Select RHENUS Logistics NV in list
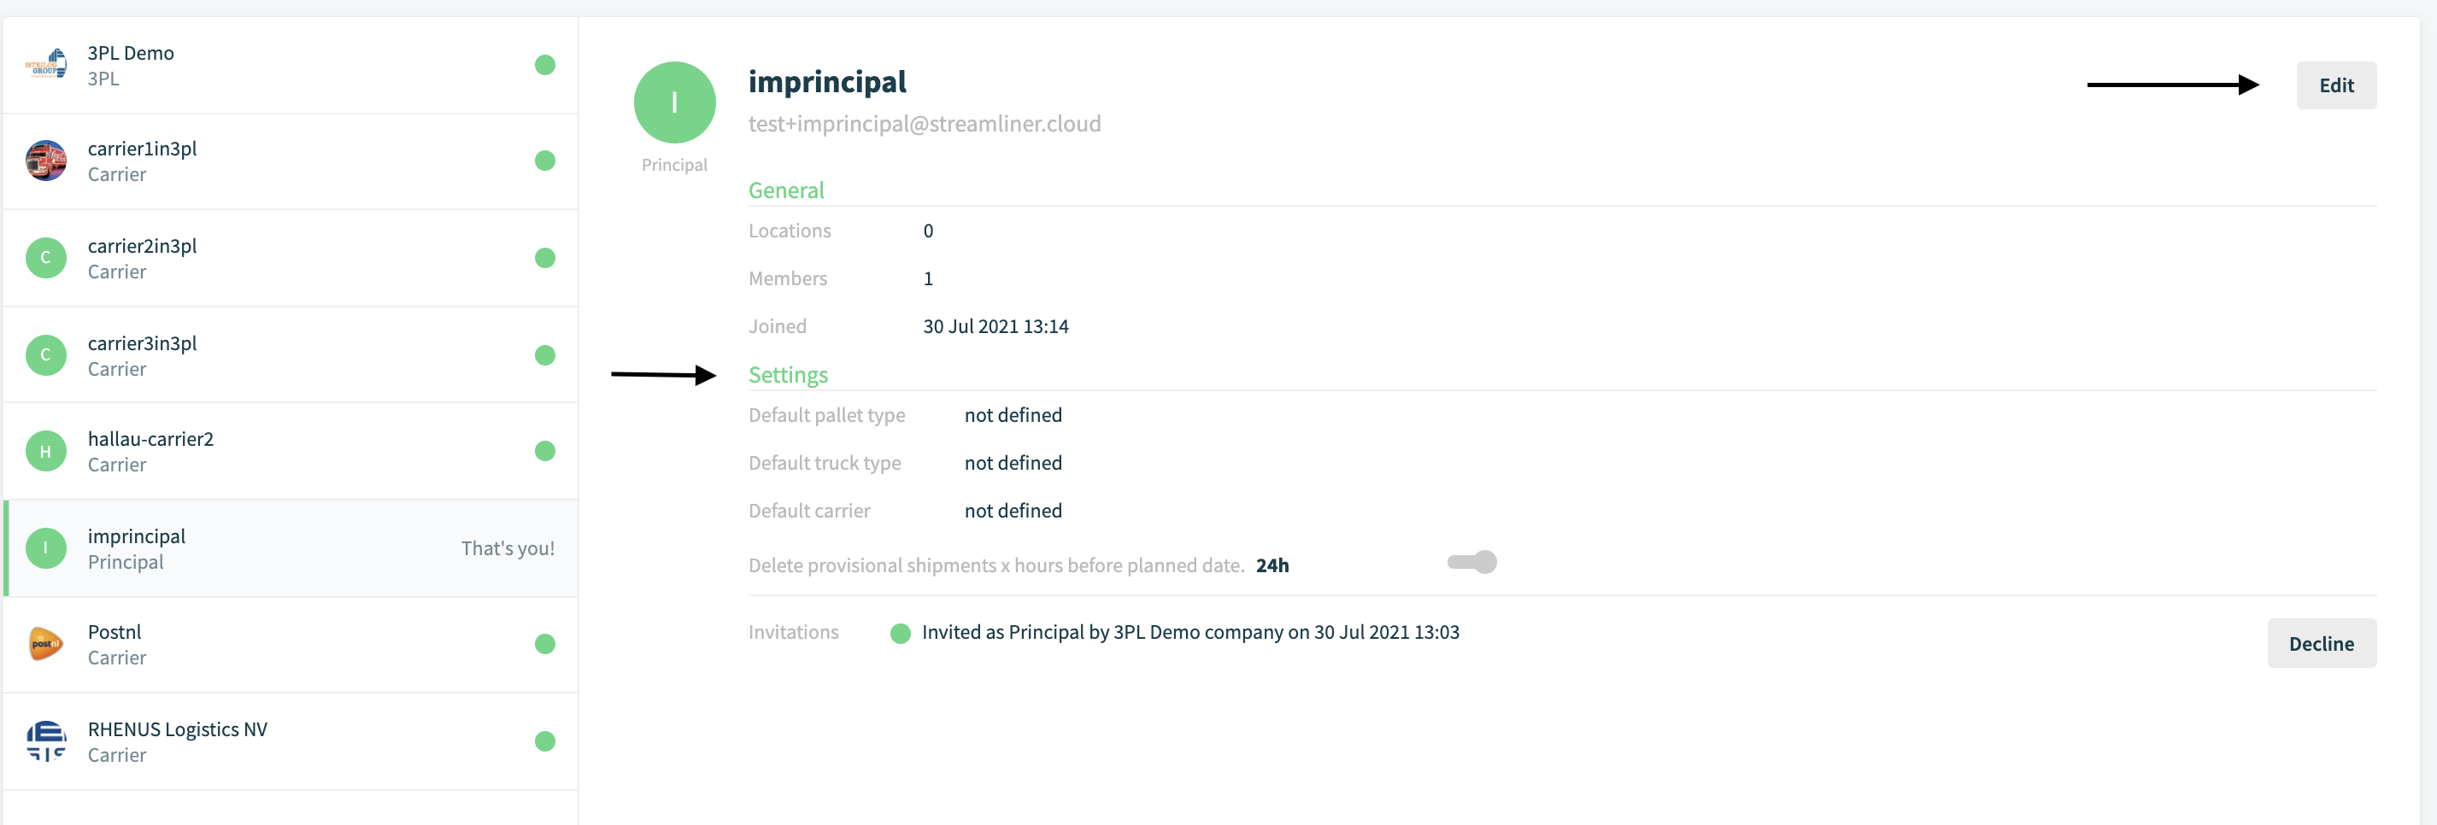This screenshot has height=825, width=2437. coord(291,742)
